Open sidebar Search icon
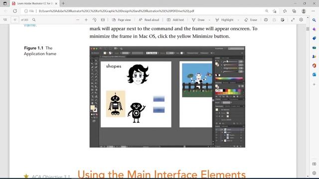 pyautogui.click(x=314, y=20)
